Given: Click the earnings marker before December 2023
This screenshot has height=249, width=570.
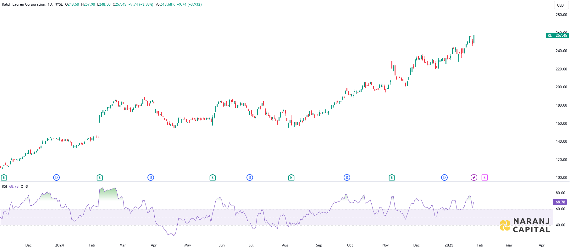Looking at the screenshot, I should pos(4,178).
